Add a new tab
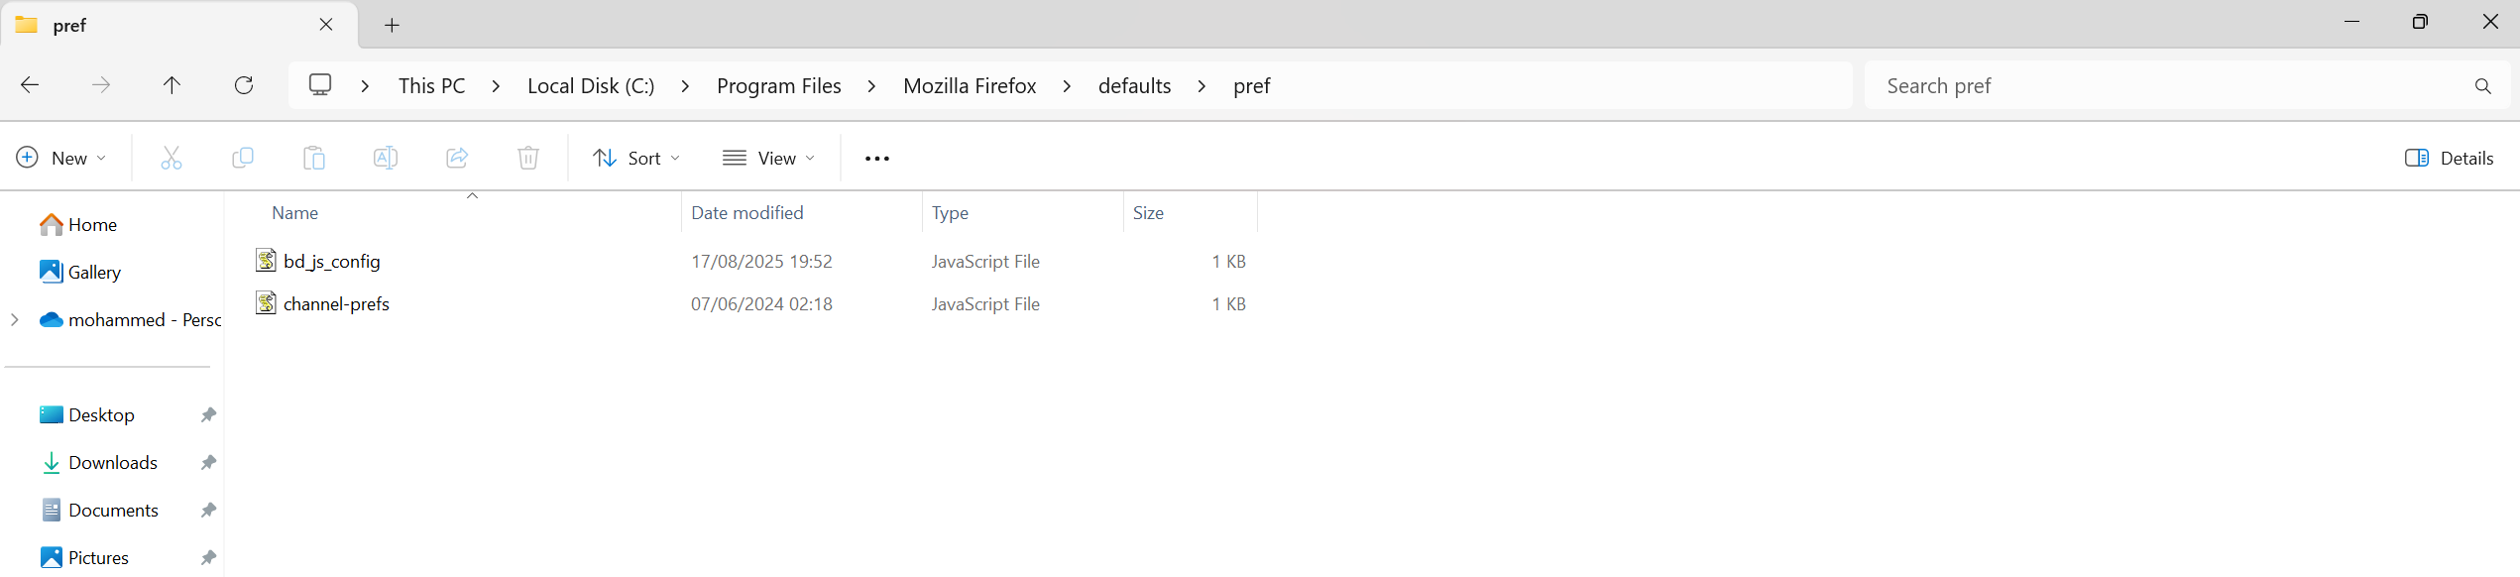This screenshot has height=577, width=2520. click(392, 26)
